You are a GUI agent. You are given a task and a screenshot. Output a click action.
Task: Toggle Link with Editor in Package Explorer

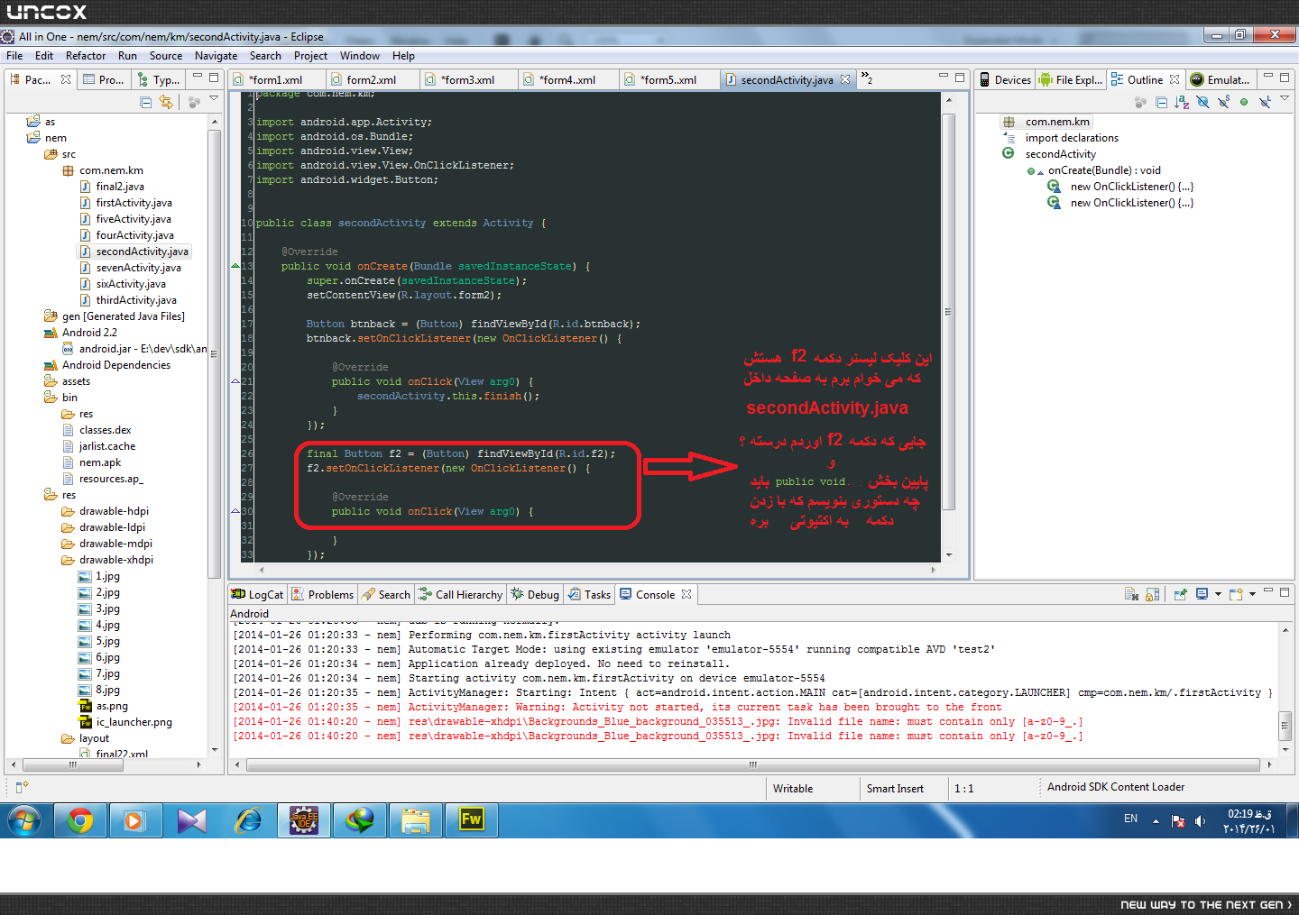(166, 103)
